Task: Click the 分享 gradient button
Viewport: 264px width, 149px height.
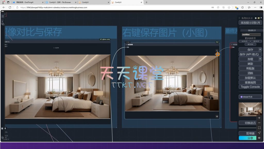Action: 247,138
